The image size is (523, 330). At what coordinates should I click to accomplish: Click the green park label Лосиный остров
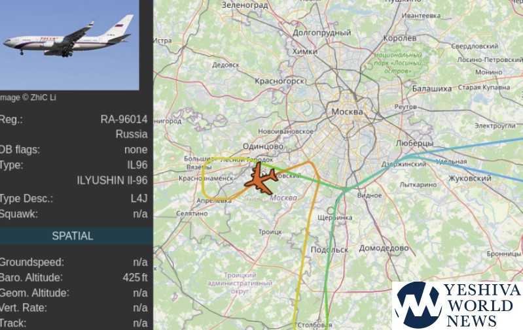[x=398, y=63]
